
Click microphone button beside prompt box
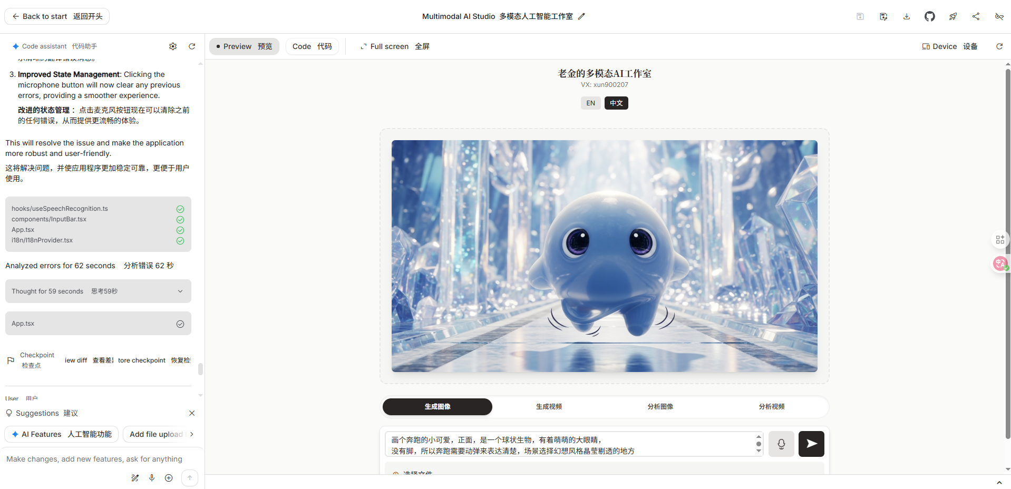click(781, 444)
